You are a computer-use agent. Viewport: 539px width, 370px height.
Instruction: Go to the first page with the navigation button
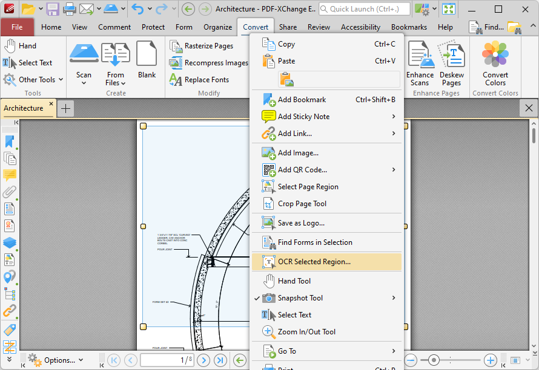(x=114, y=360)
